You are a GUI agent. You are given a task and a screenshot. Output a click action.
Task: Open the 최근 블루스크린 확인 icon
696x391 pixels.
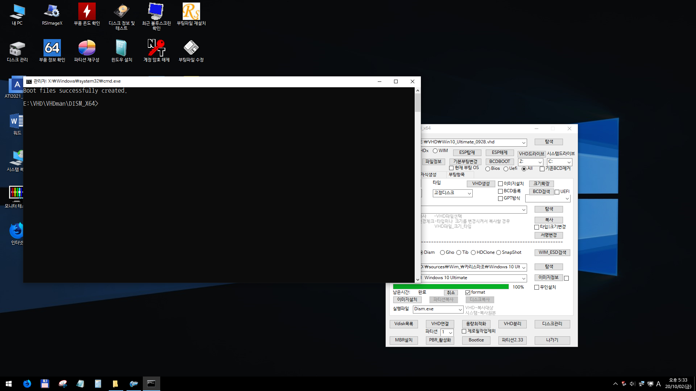(156, 17)
